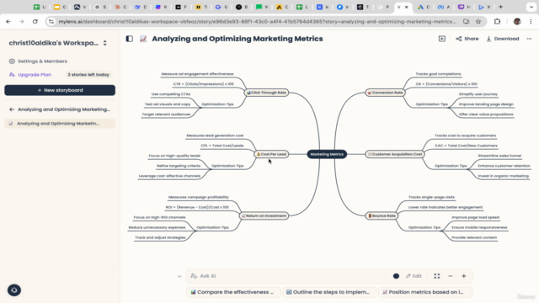
Task: Click the install app icon in address bar
Action: point(466,21)
